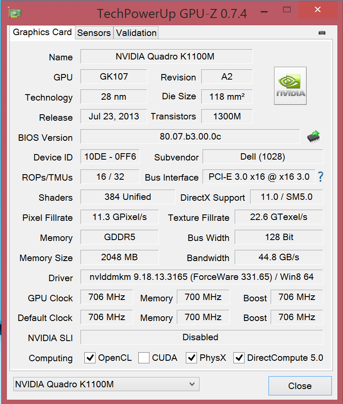
Task: Toggle the PhysX checkbox
Action: [191, 358]
